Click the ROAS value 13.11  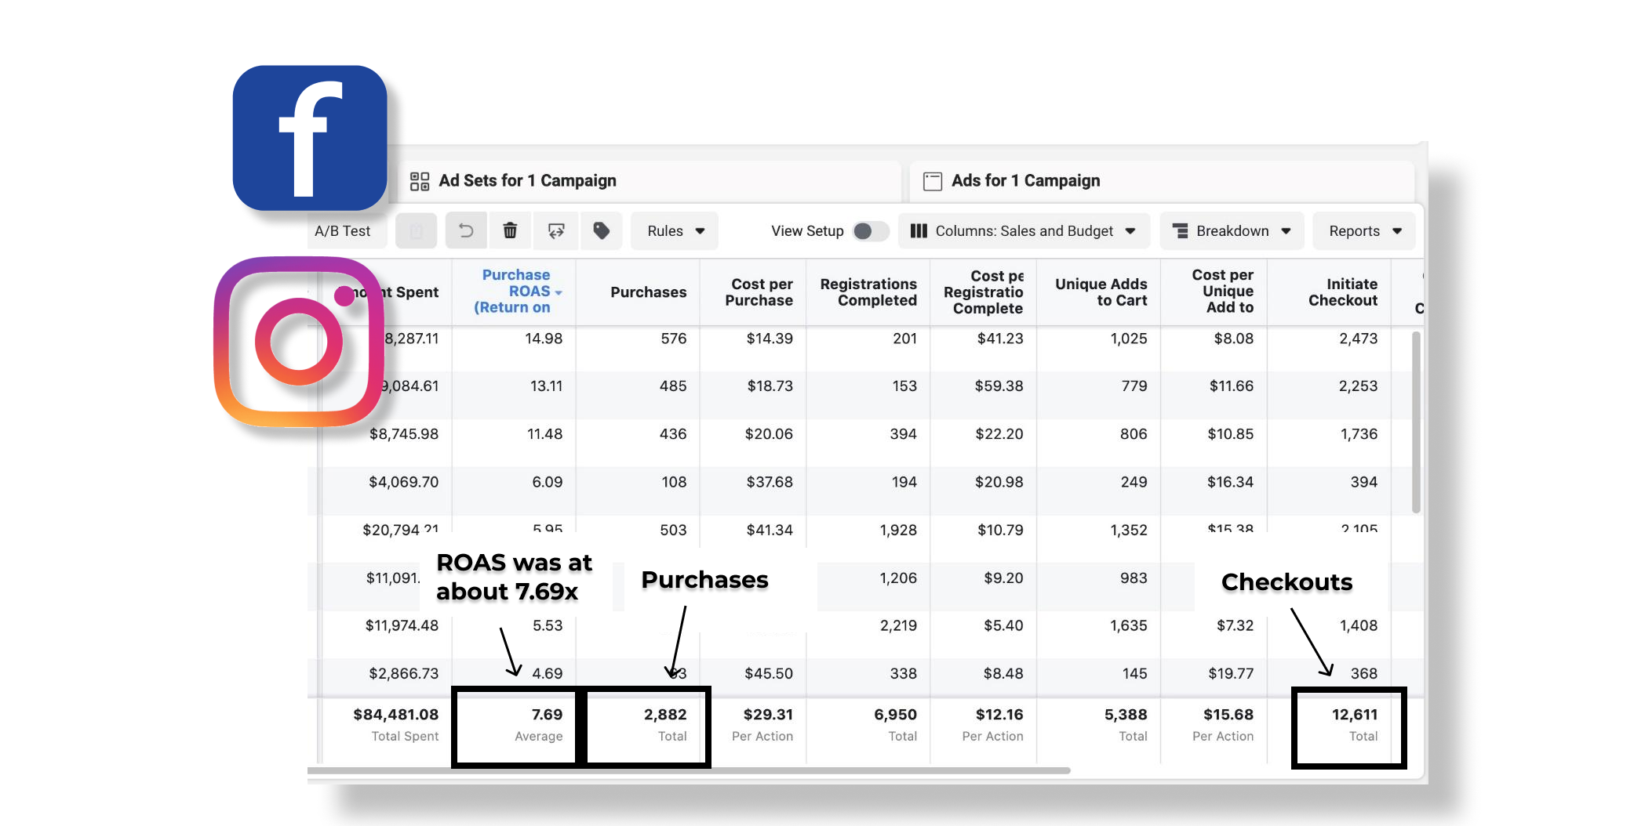coord(546,386)
